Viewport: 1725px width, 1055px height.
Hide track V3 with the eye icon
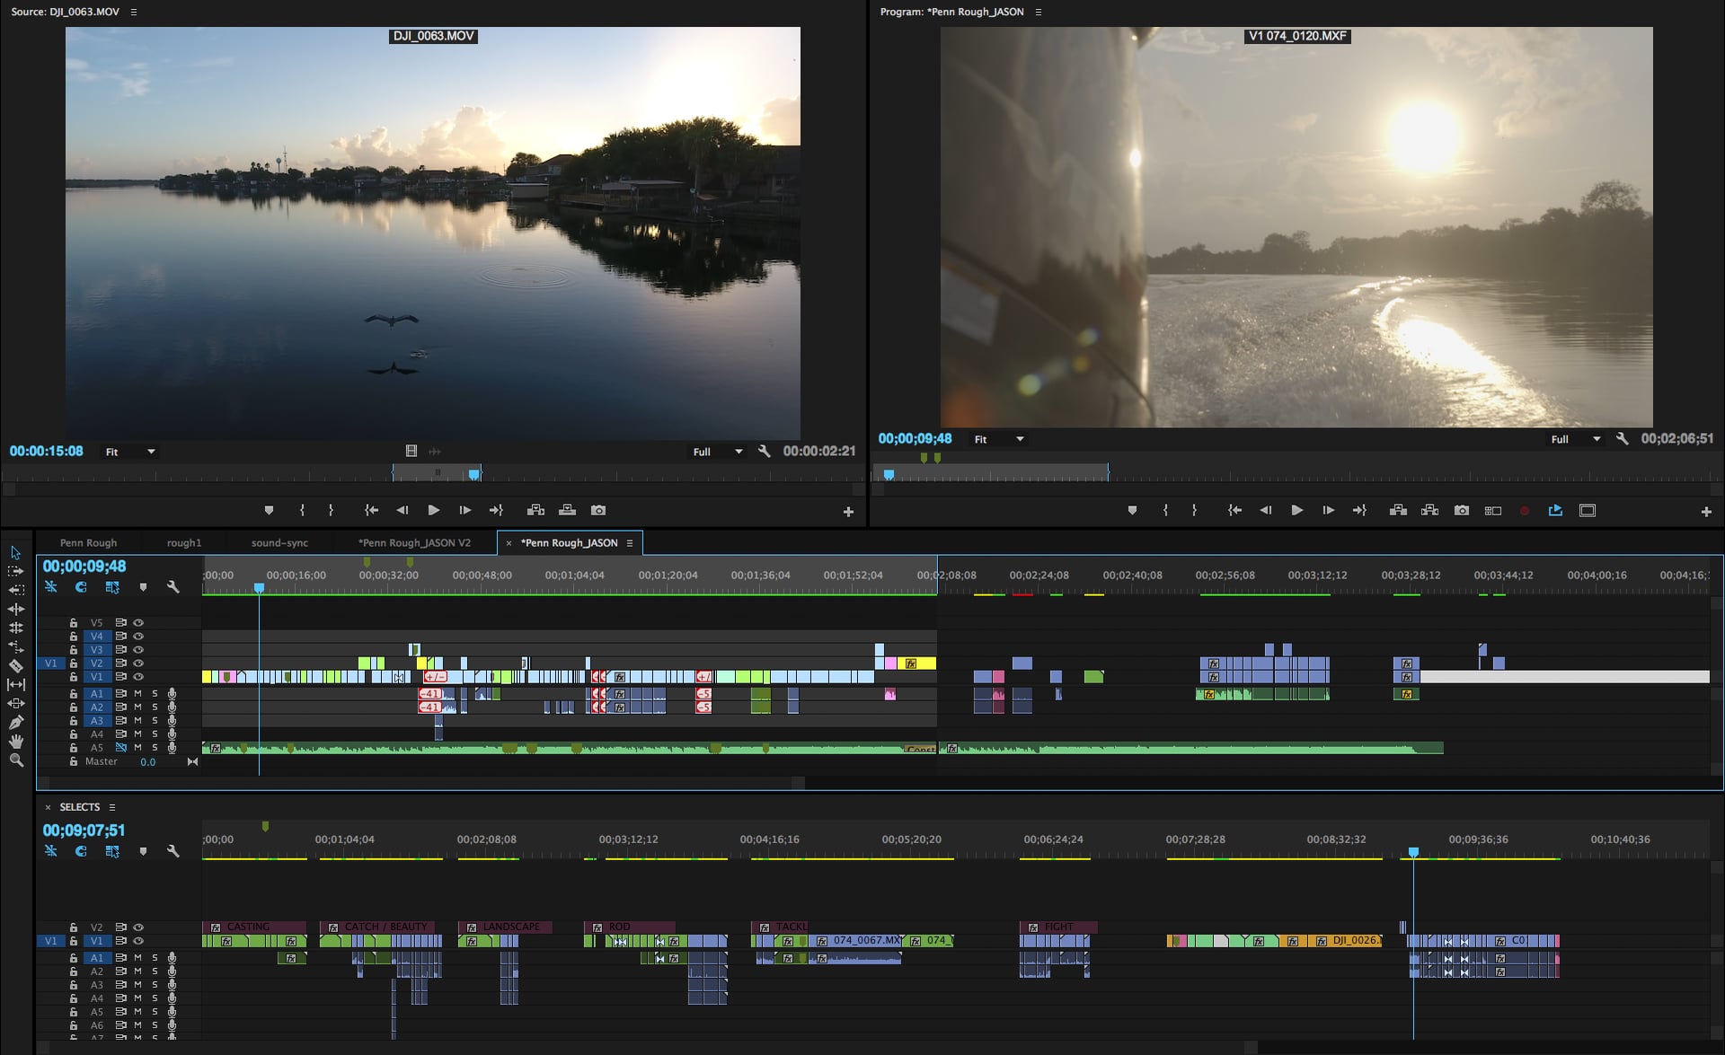click(138, 649)
